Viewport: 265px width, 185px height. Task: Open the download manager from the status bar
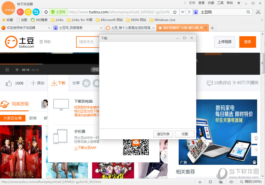pyautogui.click(x=200, y=182)
